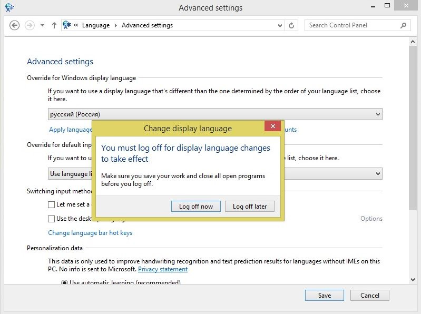Image resolution: width=421 pixels, height=314 pixels.
Task: Click the title bar Language window icon
Action: (9, 7)
